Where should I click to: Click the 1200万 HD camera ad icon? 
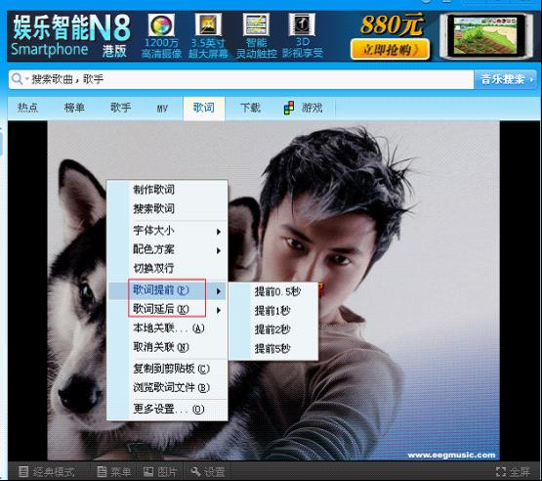point(161,24)
